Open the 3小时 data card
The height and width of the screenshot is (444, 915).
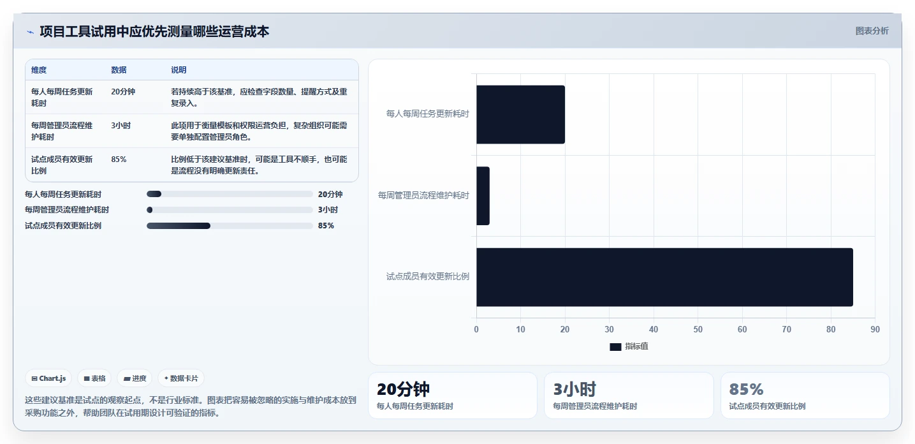(629, 396)
